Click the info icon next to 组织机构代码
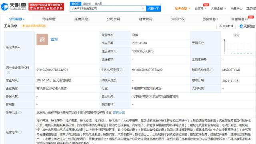256x144 pixels. 212,70
